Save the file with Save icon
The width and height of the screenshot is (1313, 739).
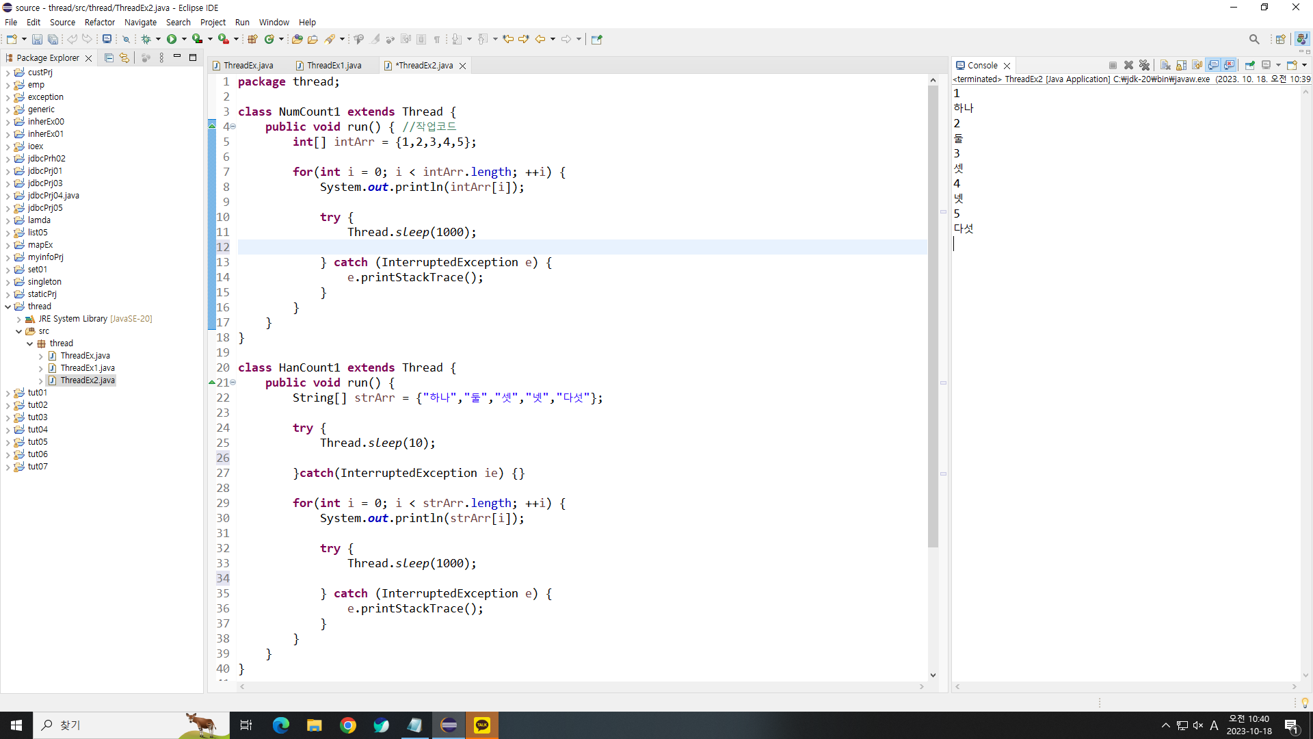37,39
